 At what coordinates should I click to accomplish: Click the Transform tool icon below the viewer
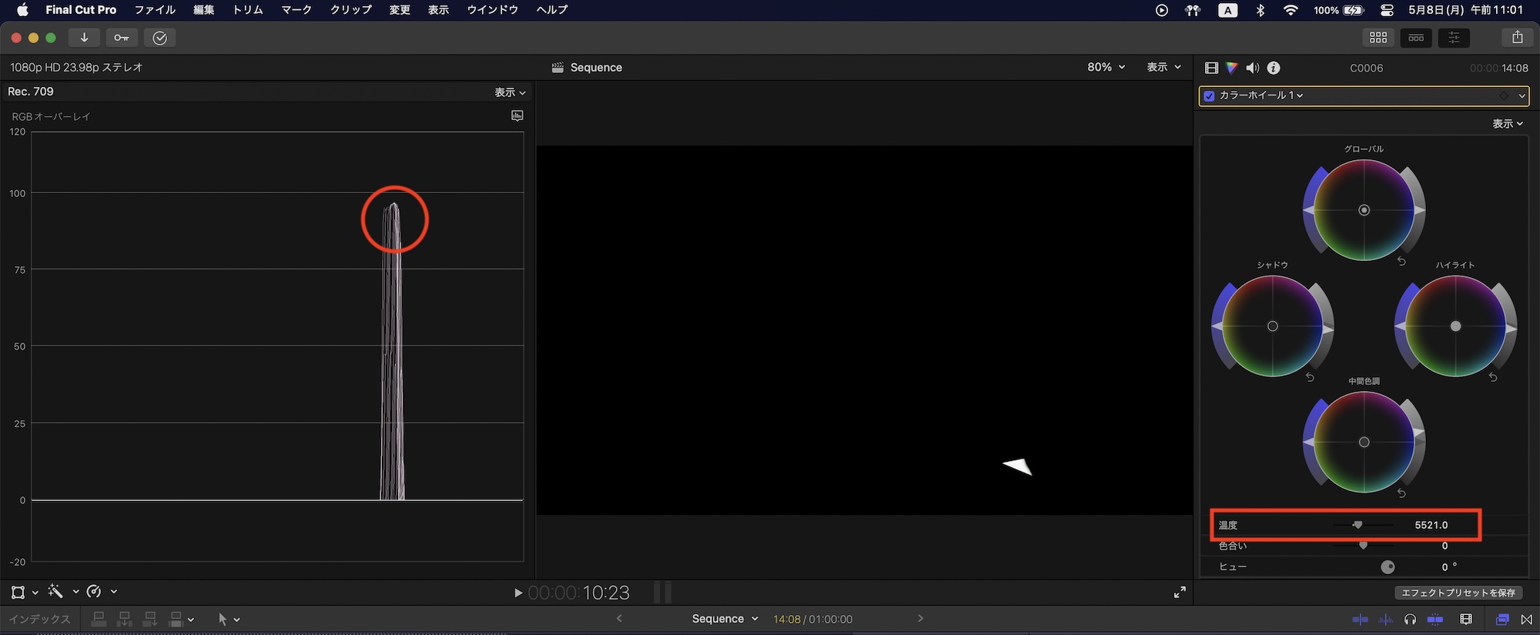coord(18,592)
